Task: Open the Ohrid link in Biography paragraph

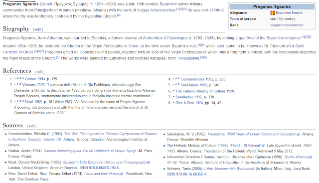Action: 133,46
